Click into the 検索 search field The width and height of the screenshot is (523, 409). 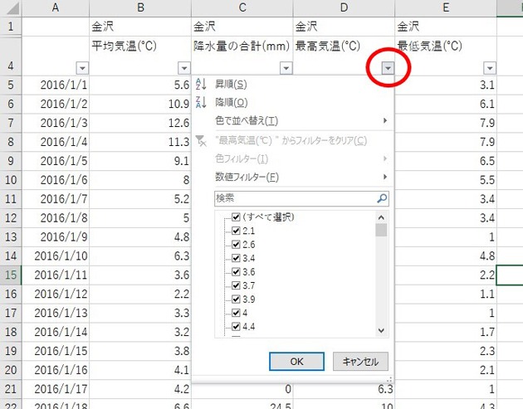tap(291, 199)
